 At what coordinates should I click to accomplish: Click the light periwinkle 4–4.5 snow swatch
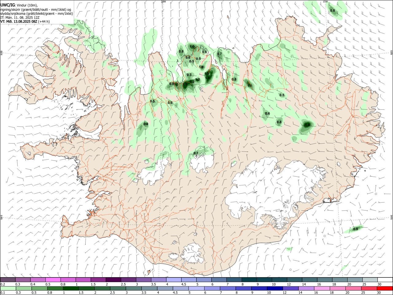[x=173, y=280]
